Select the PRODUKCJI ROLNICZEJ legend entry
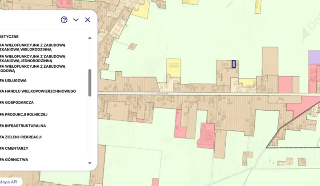 pyautogui.click(x=24, y=114)
